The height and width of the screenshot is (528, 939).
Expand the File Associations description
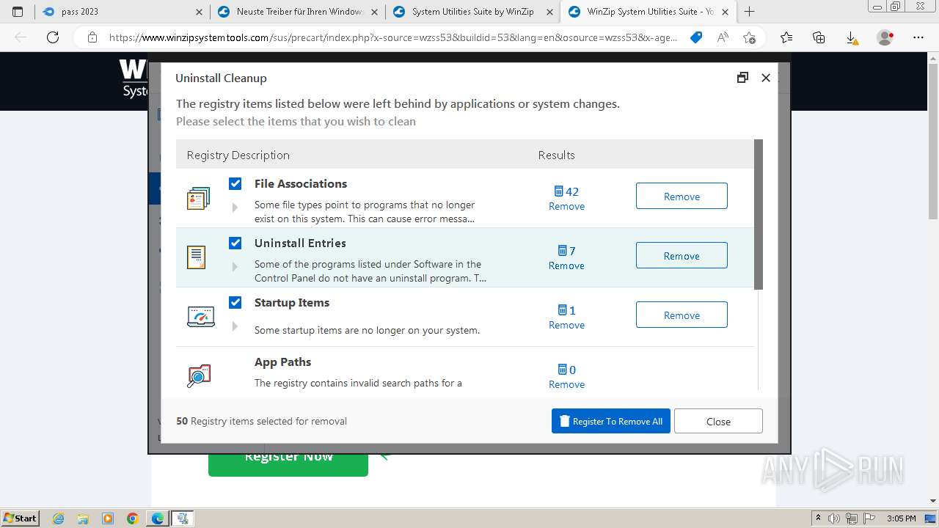[x=235, y=208]
